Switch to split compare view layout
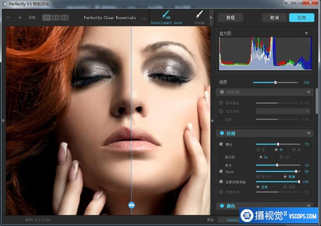The image size is (321, 226). [x=65, y=18]
